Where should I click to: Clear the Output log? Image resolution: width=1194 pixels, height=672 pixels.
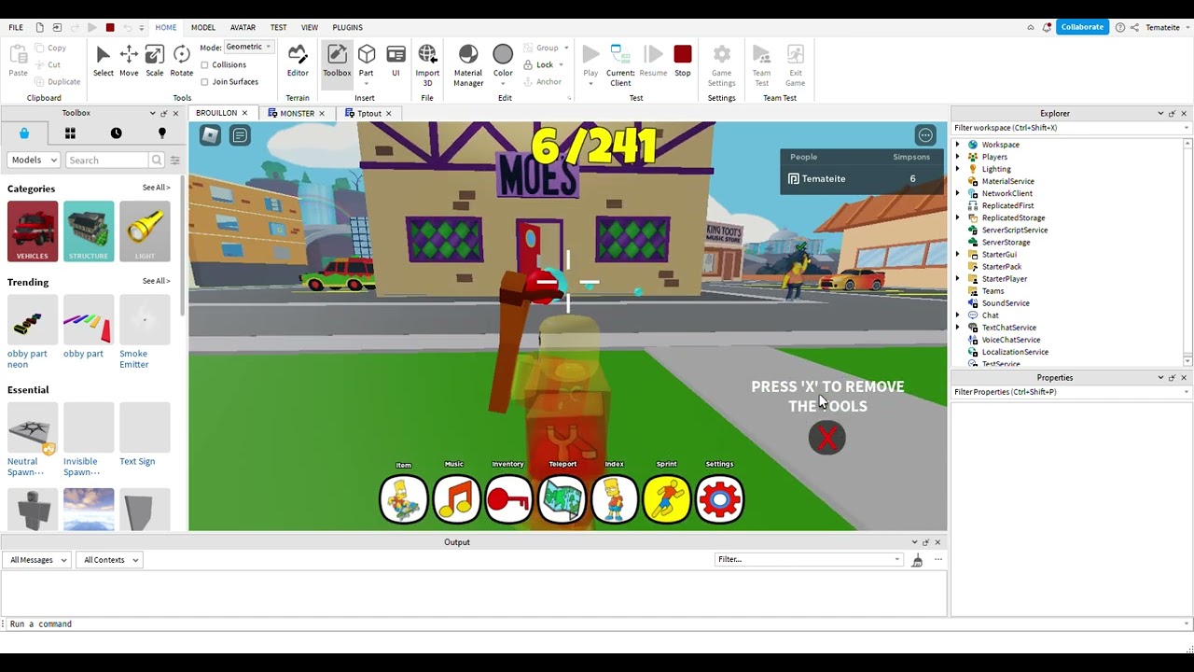point(917,560)
